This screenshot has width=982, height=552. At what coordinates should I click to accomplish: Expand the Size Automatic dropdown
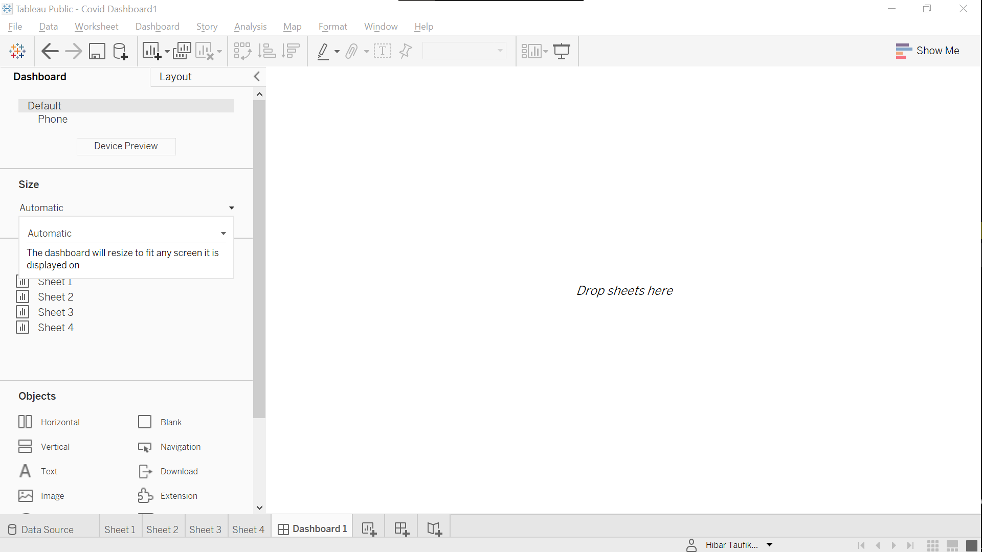tap(231, 208)
